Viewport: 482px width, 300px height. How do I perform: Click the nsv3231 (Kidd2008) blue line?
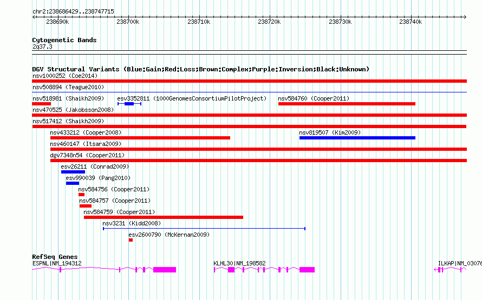(204, 229)
